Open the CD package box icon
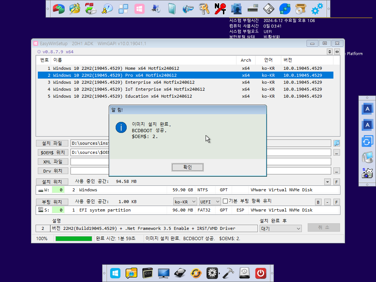This screenshot has height=282, width=376. [301, 9]
